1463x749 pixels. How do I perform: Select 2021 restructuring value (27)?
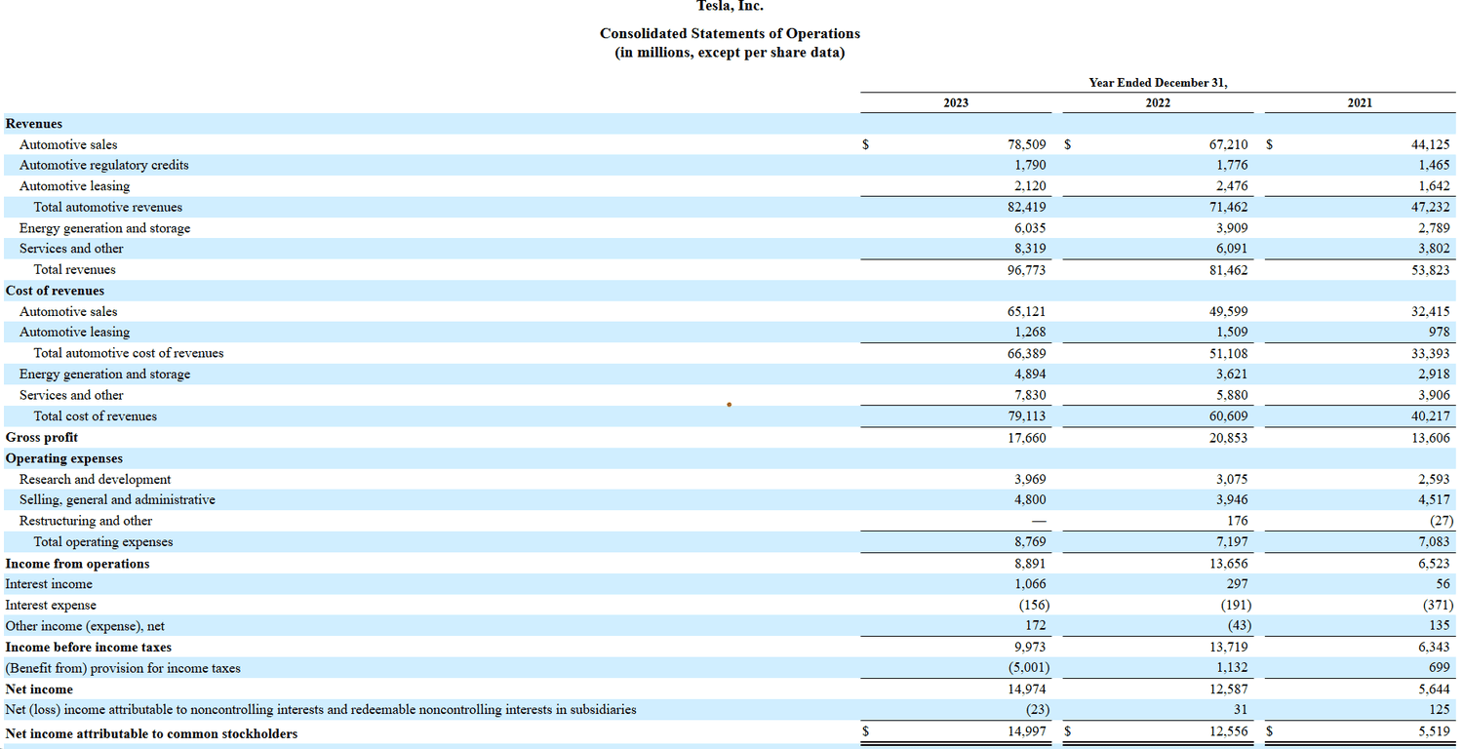pos(1440,521)
